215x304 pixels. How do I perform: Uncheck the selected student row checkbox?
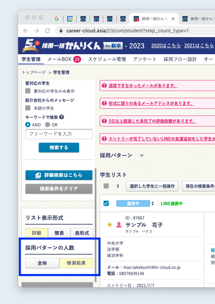point(106,203)
